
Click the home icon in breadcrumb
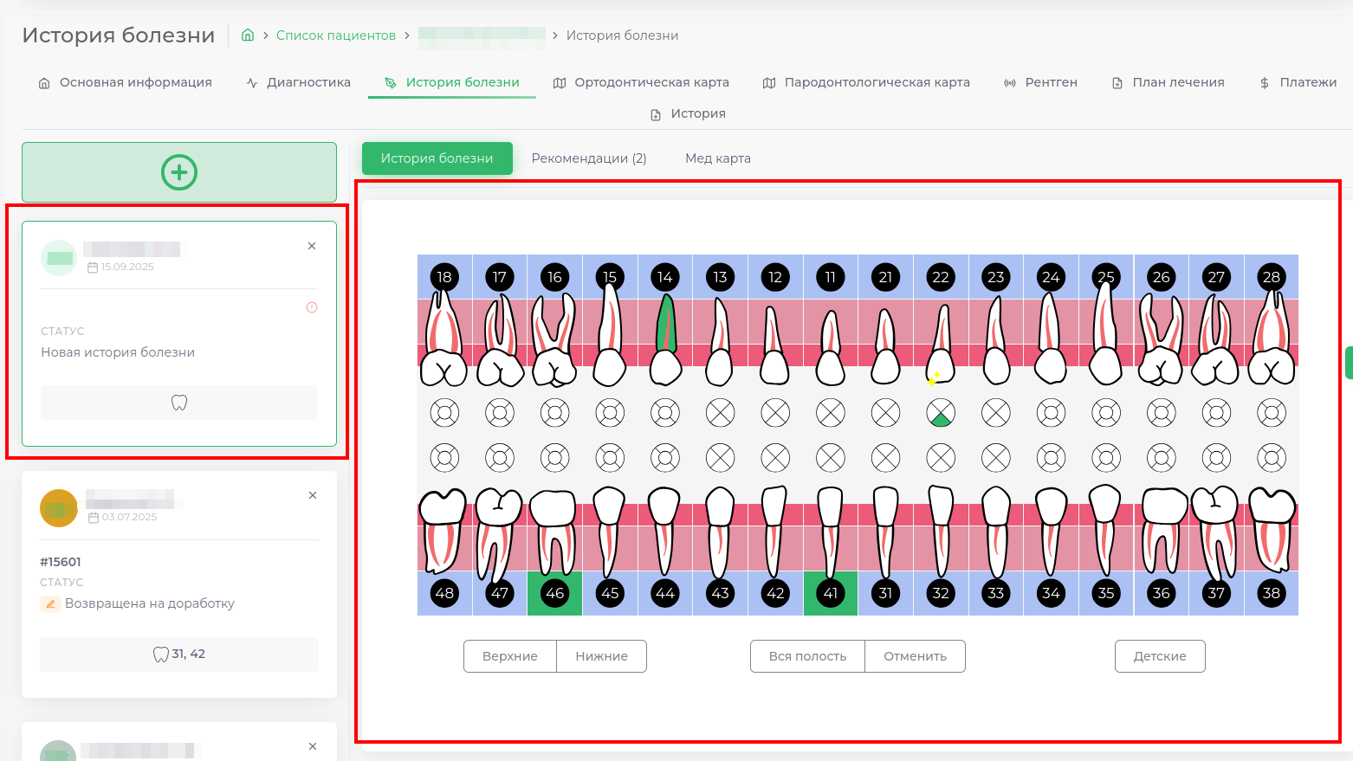click(248, 35)
